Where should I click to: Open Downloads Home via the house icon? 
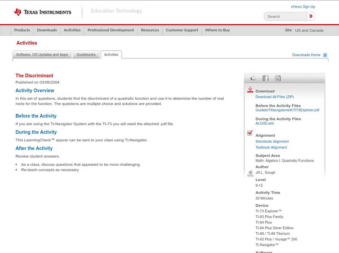[325, 55]
